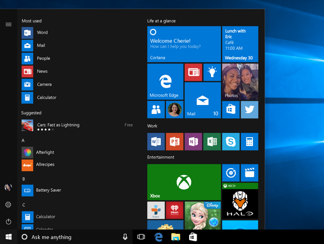Open the TuneIn radio tile
Viewport: 324px width, 244px height.
[x=156, y=210]
